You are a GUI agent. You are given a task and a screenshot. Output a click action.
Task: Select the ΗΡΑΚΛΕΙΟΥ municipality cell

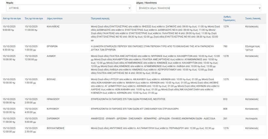(x=53, y=99)
